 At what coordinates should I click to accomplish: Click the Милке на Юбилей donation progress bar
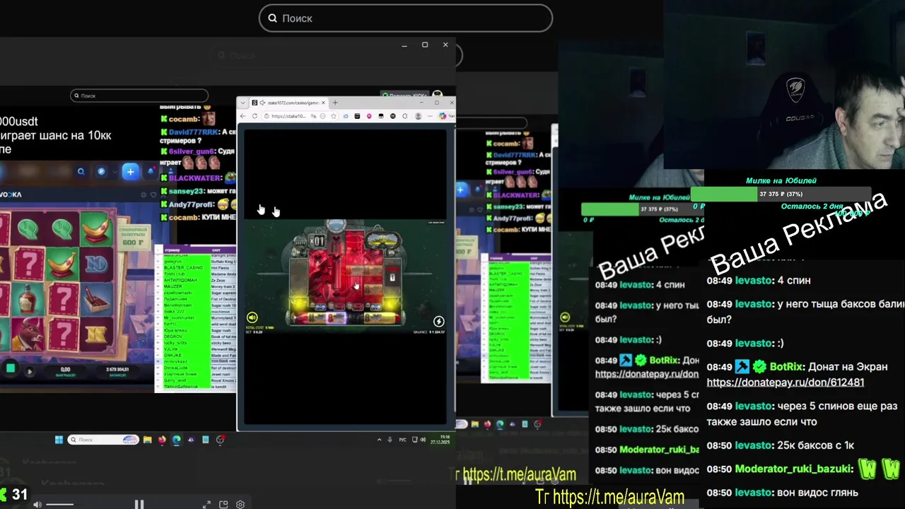tap(781, 194)
